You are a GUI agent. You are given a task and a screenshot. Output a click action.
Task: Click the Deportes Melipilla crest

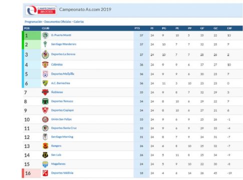coord(45,74)
